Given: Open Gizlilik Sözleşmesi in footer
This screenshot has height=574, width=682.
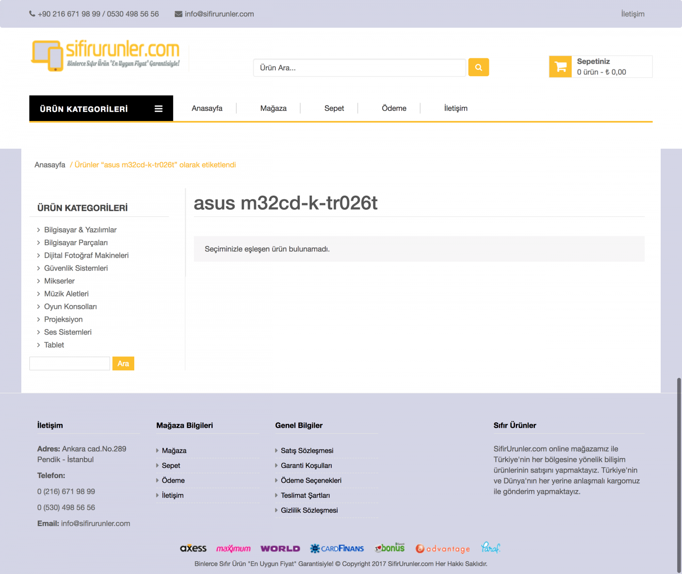Looking at the screenshot, I should [x=309, y=510].
